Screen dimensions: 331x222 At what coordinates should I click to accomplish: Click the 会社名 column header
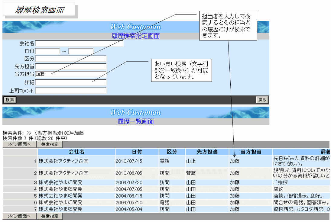pos(76,152)
